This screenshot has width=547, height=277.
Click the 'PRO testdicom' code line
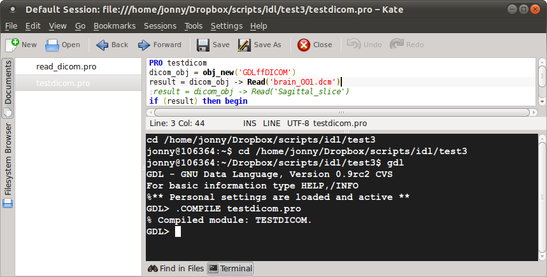pyautogui.click(x=178, y=63)
